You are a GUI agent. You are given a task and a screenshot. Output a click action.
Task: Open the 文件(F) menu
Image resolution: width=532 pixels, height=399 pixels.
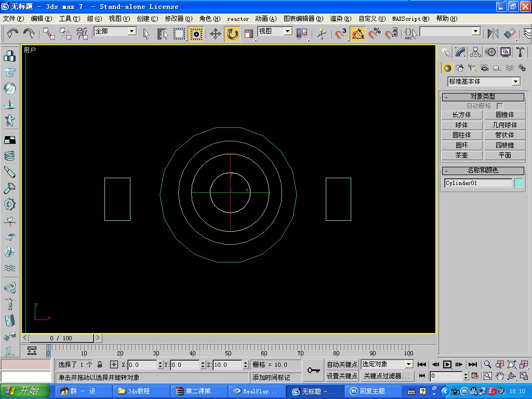coord(14,19)
